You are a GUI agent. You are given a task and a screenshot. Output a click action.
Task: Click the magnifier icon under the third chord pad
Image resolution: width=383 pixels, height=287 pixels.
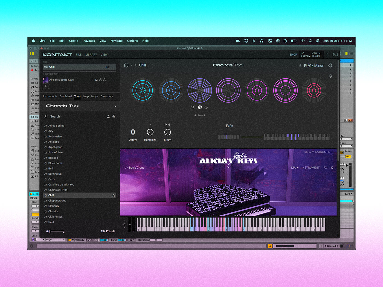(193, 107)
